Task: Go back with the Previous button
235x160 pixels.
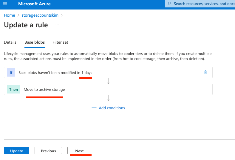Action: (x=48, y=151)
